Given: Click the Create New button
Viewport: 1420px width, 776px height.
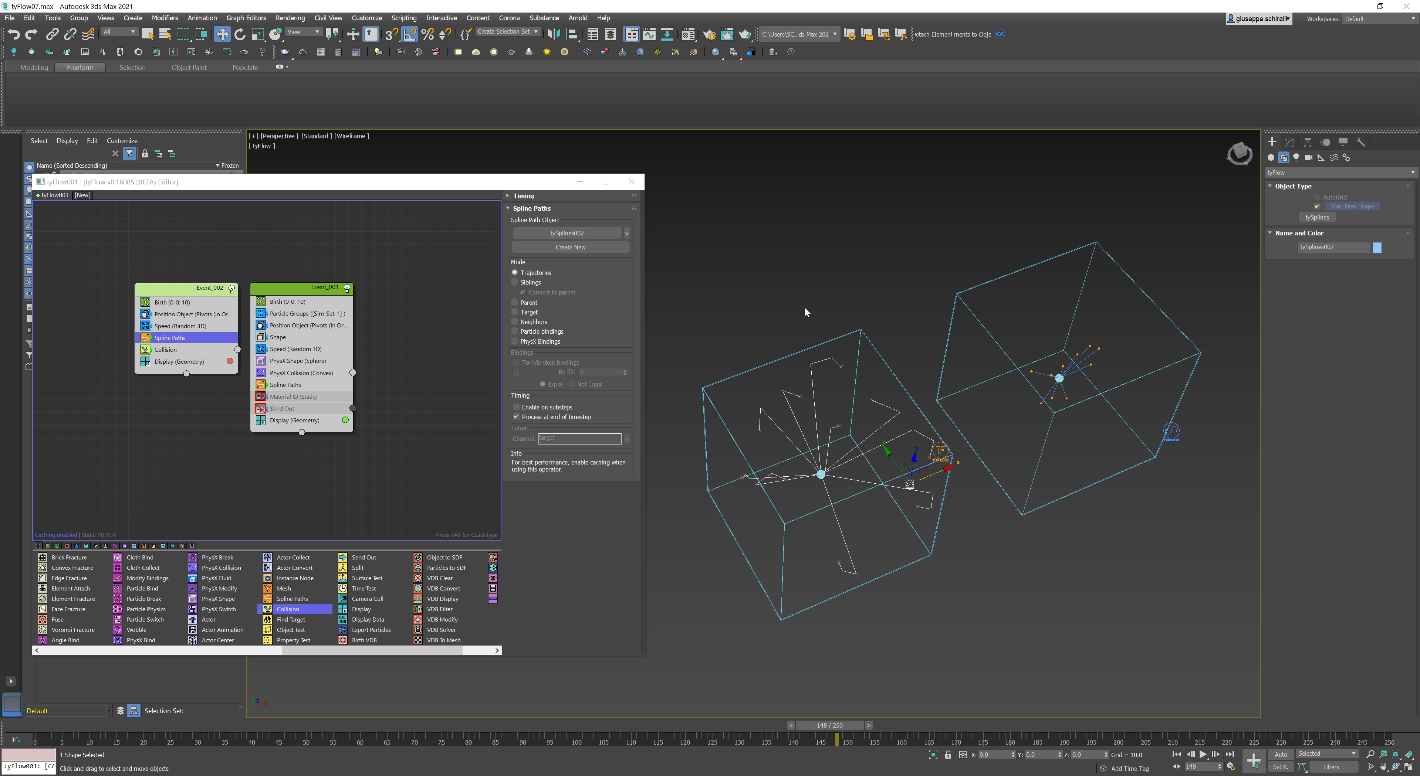Looking at the screenshot, I should pyautogui.click(x=570, y=247).
